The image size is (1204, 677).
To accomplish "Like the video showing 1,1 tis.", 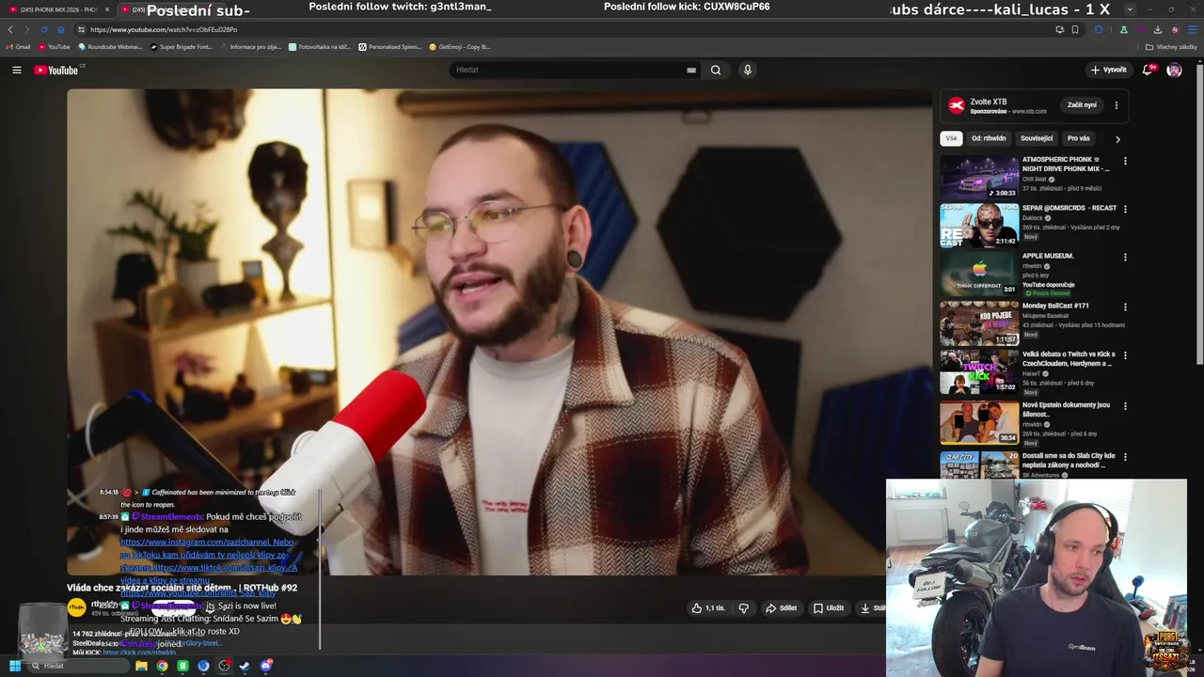I will (x=708, y=608).
